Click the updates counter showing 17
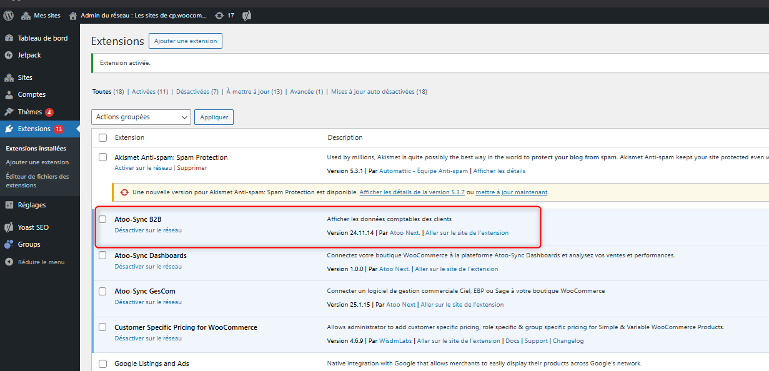The height and width of the screenshot is (371, 769). click(x=224, y=15)
